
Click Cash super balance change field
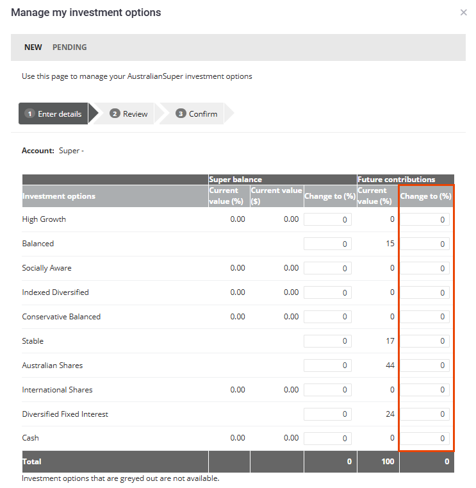327,439
